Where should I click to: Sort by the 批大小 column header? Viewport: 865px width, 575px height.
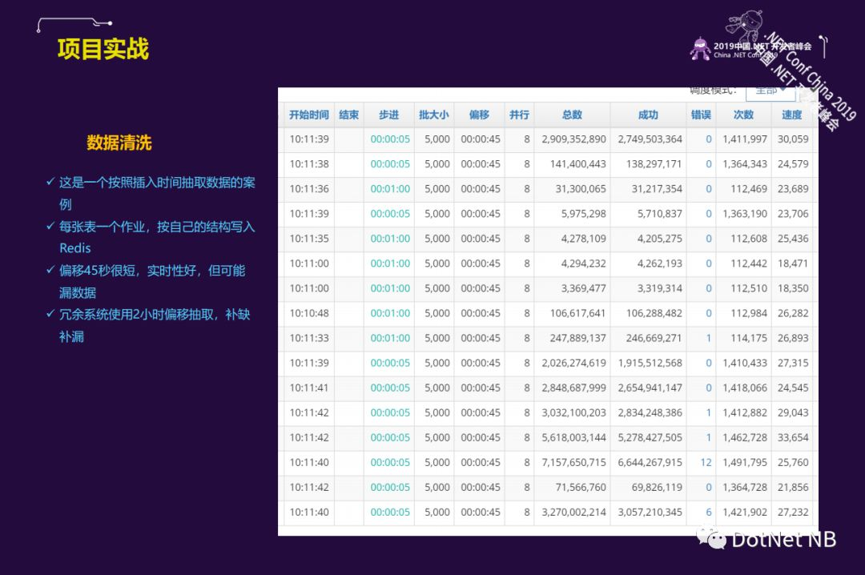[x=433, y=115]
